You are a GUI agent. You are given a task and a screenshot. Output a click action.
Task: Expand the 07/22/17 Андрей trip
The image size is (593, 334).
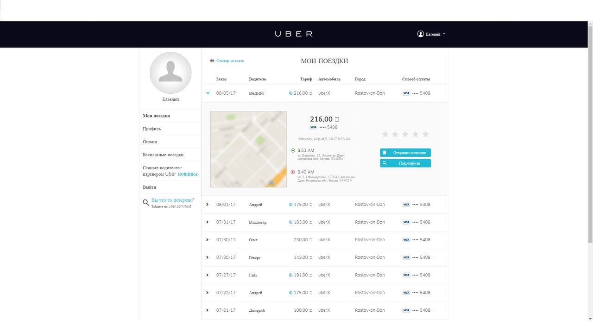(x=208, y=293)
